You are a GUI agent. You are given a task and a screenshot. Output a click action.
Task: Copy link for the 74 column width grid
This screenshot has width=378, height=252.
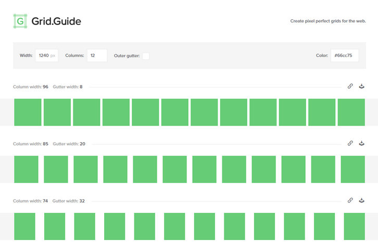350,200
